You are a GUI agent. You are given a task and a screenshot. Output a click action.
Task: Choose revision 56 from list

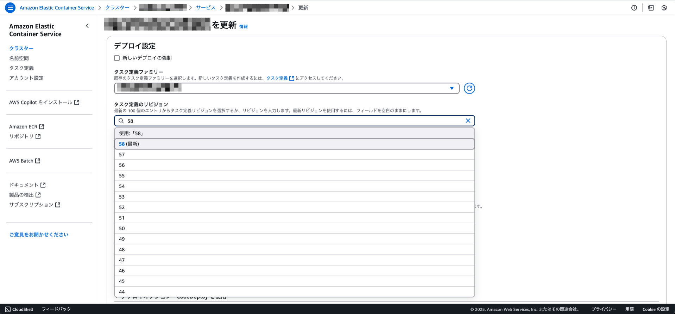[x=295, y=165]
